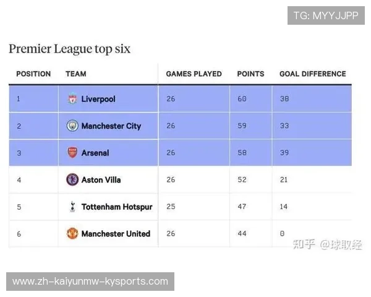The width and height of the screenshot is (371, 297).
Task: Click the Aston Villa crest icon
Action: 72,180
